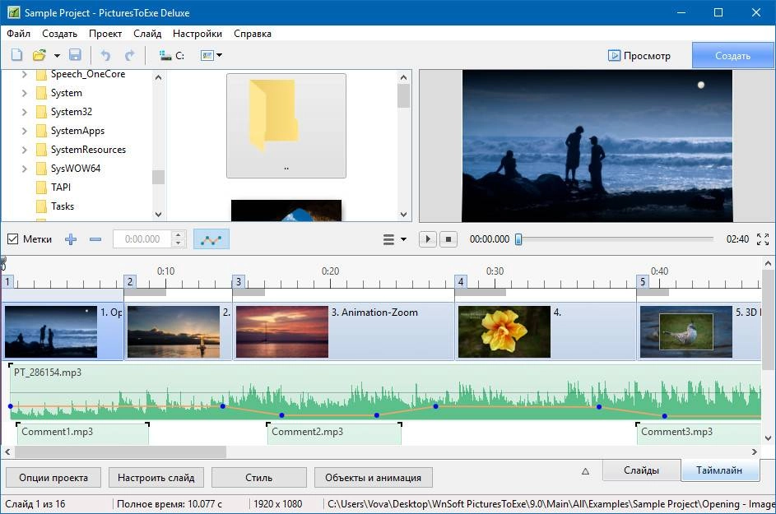Expand the System32 folder node

[x=24, y=112]
